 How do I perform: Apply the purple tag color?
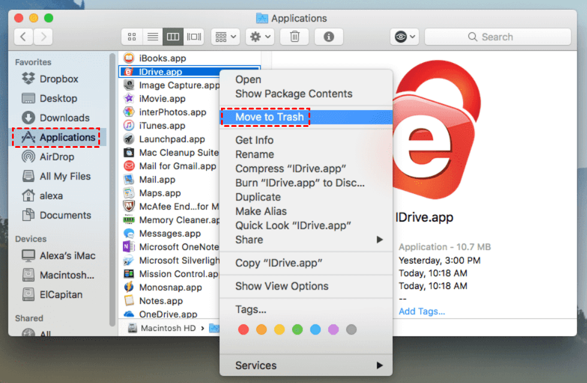click(x=333, y=330)
